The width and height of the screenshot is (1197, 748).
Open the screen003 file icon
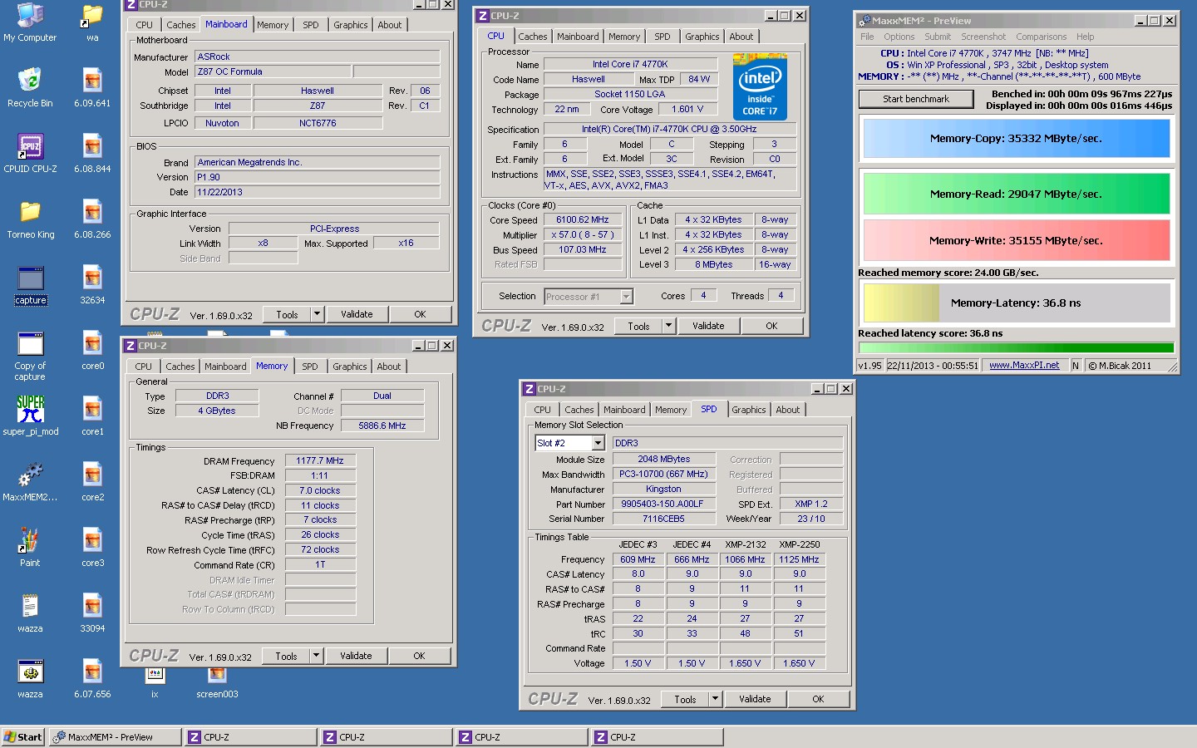point(217,683)
